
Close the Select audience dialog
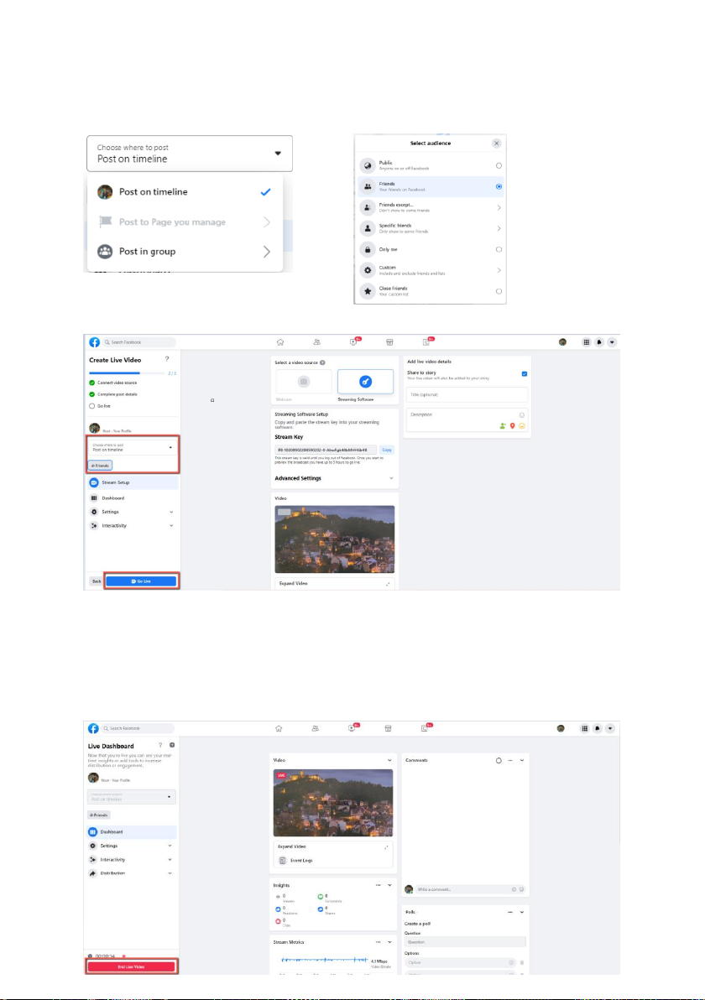pos(496,143)
